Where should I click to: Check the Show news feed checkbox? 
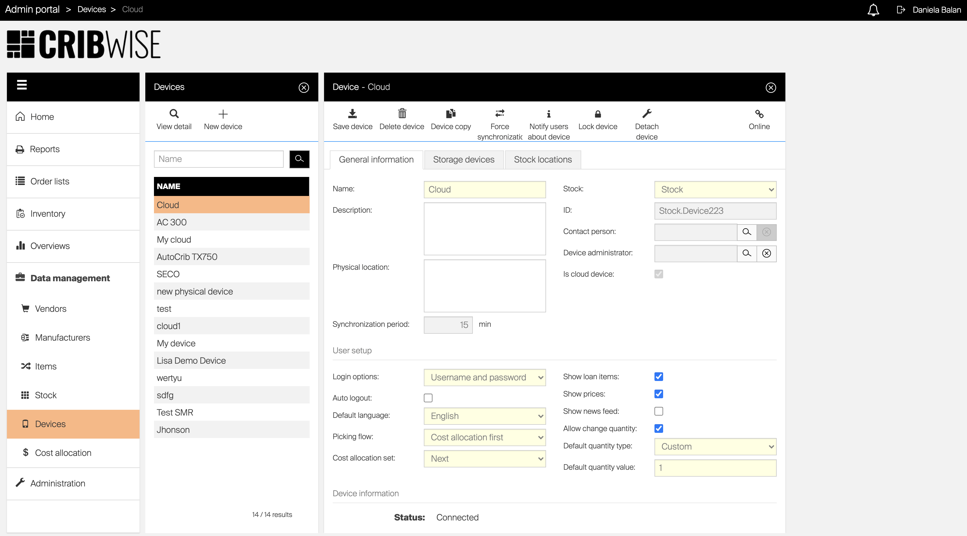(659, 411)
